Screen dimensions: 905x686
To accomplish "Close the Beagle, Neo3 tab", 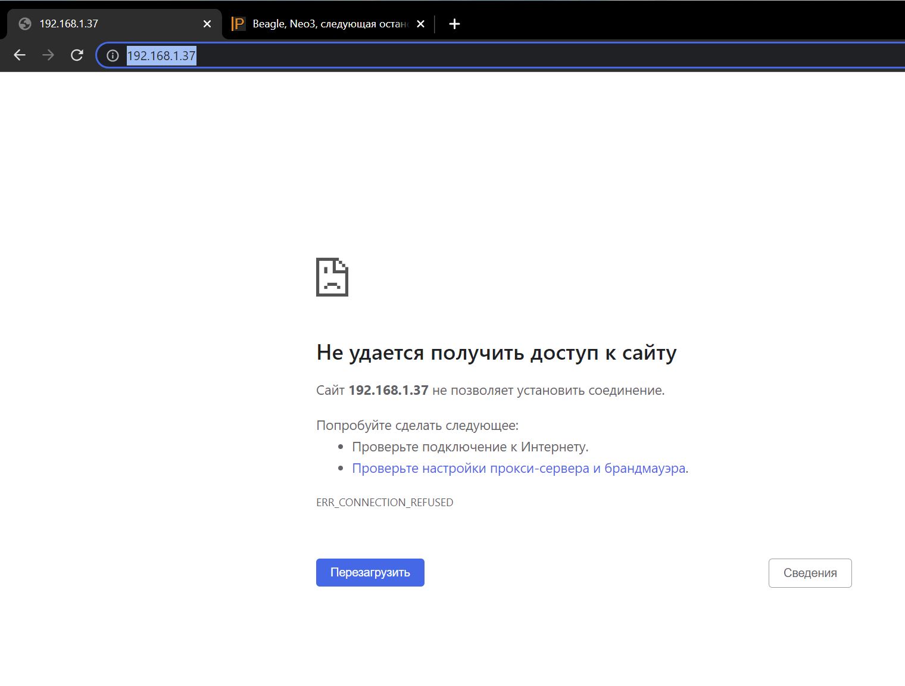I will pos(420,24).
